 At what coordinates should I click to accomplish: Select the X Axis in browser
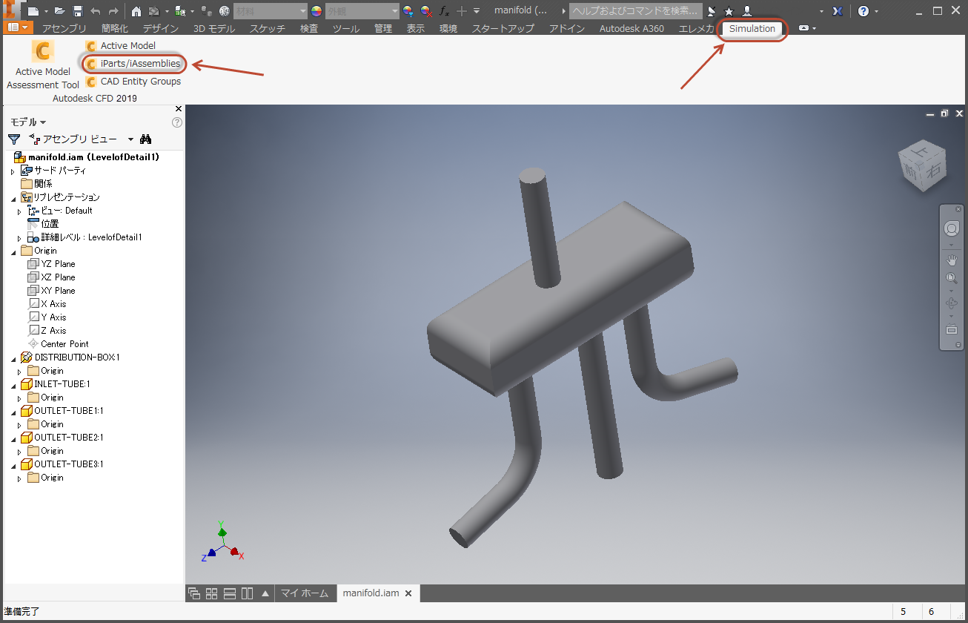pos(47,304)
